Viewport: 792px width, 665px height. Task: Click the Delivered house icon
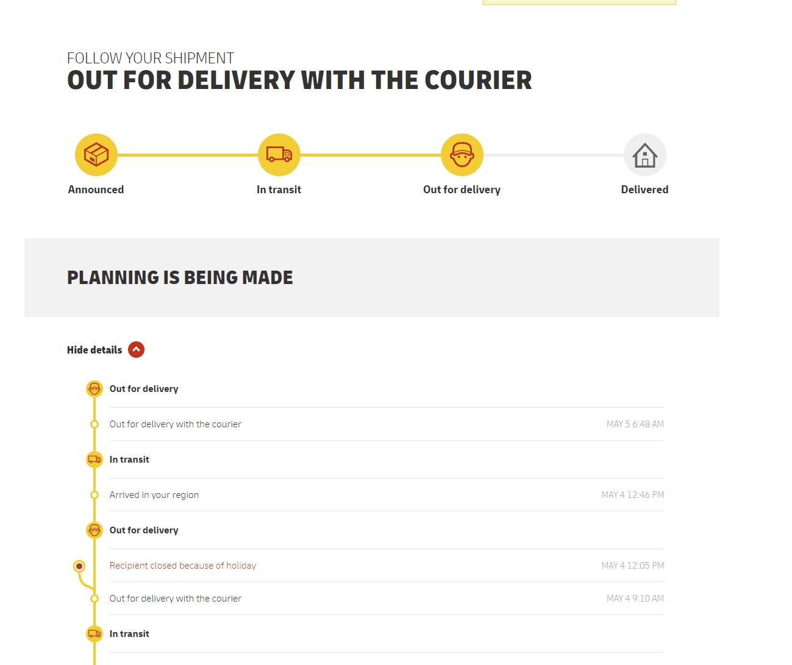click(645, 155)
